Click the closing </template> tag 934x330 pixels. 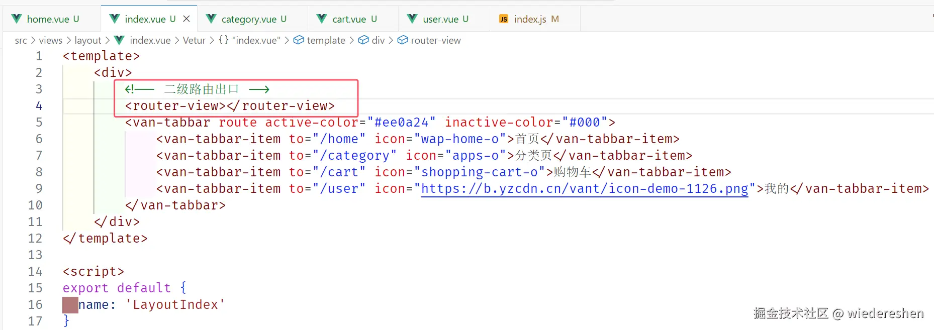coord(105,239)
